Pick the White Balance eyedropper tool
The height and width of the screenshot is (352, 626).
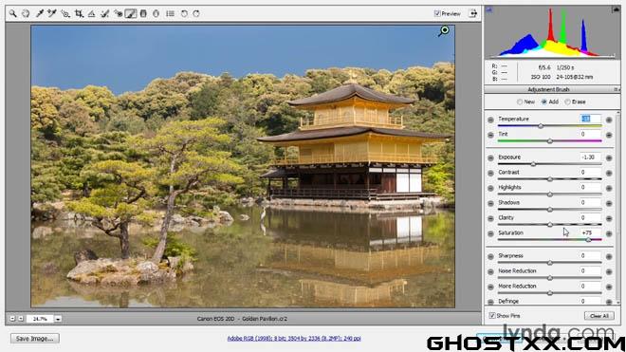[x=39, y=13]
